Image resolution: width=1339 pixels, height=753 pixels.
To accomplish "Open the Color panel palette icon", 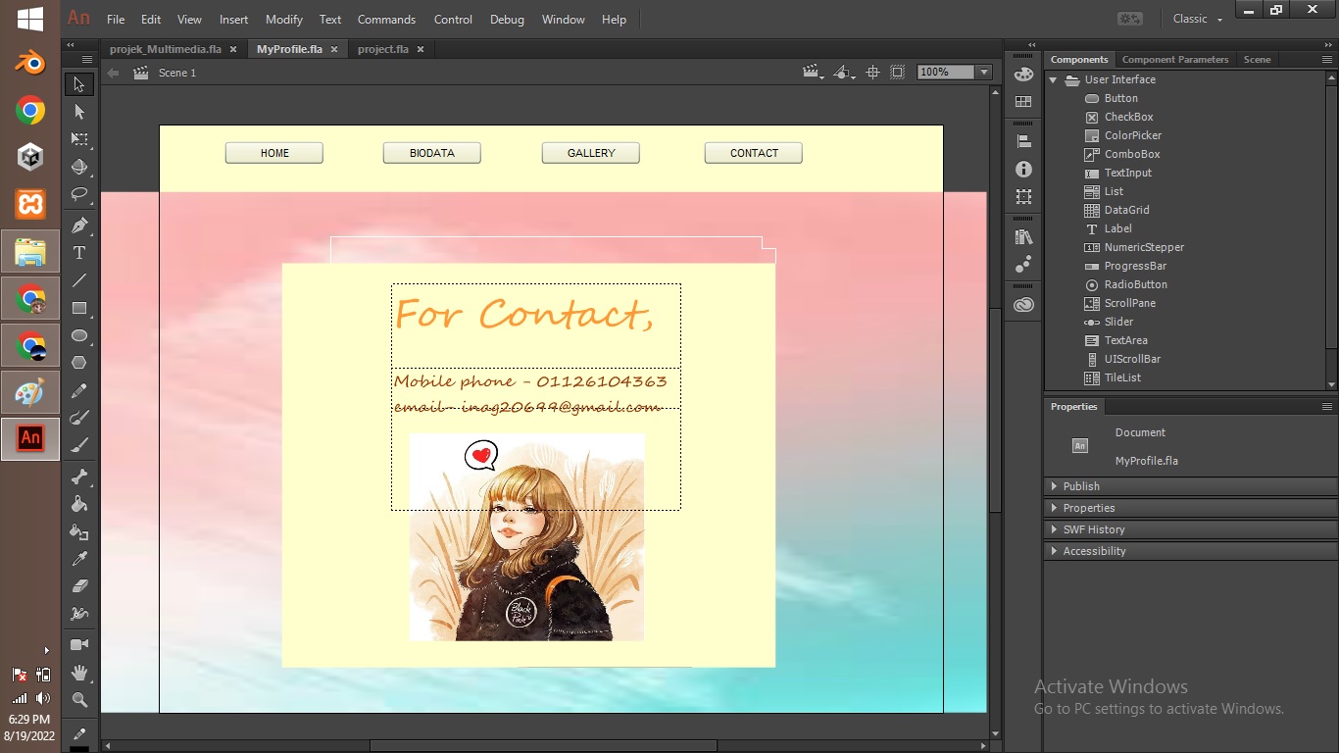I will click(1023, 74).
